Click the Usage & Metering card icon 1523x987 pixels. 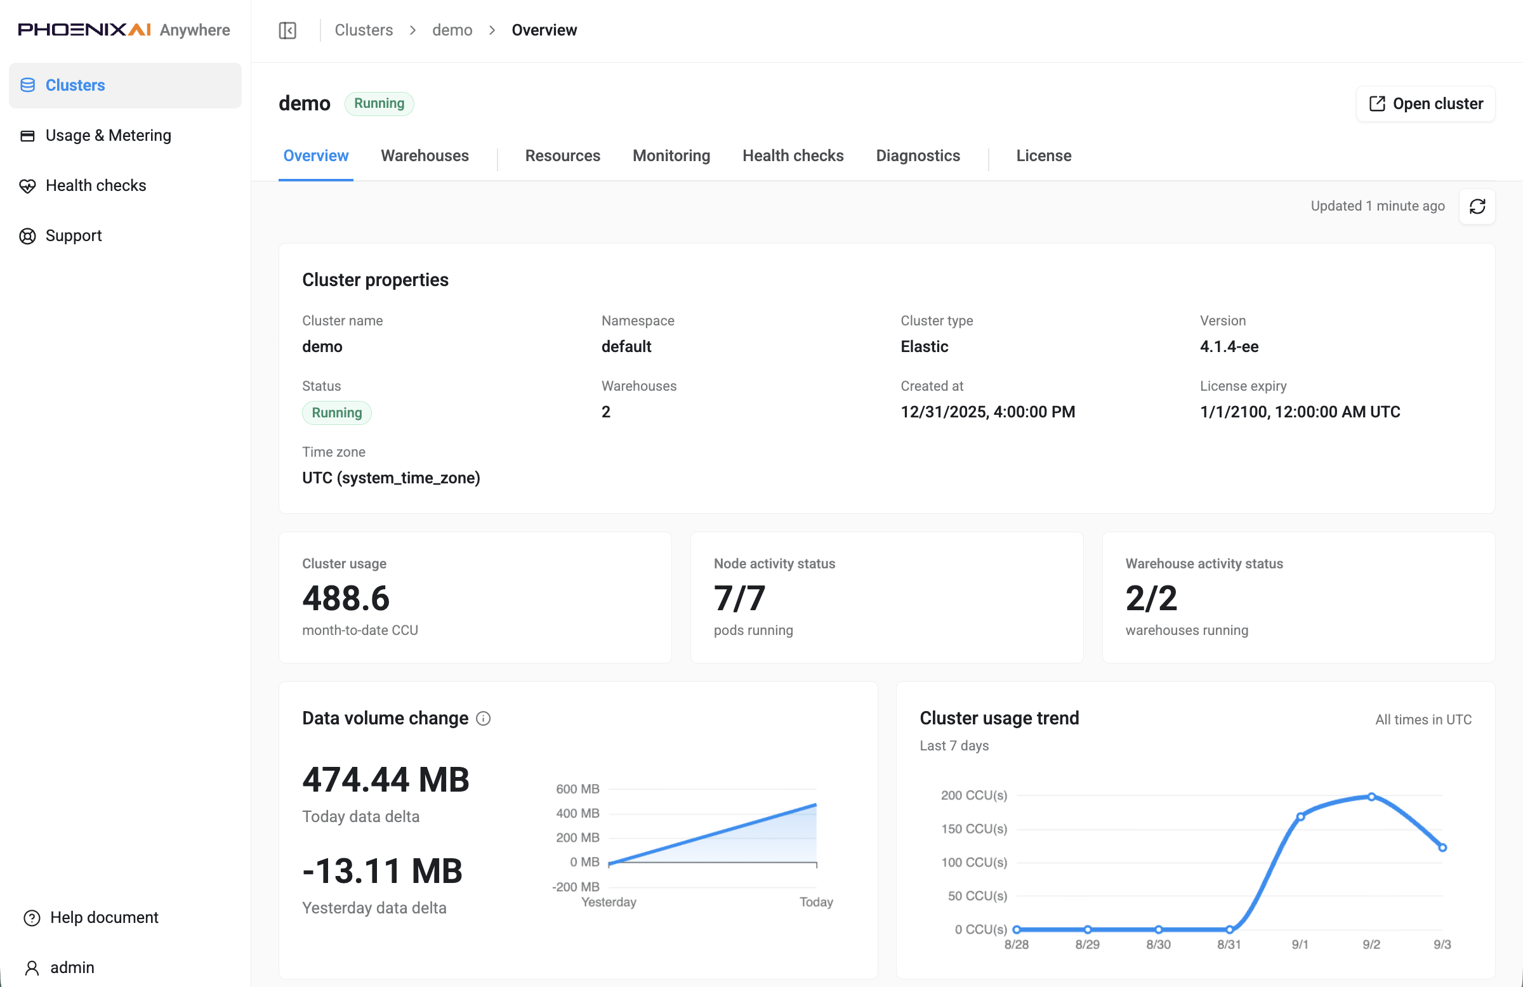(x=27, y=136)
